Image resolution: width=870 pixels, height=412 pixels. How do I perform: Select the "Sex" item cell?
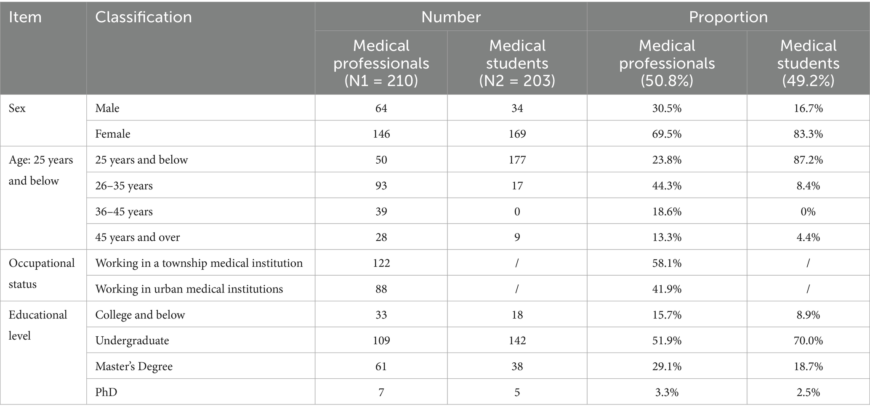[x=17, y=108]
